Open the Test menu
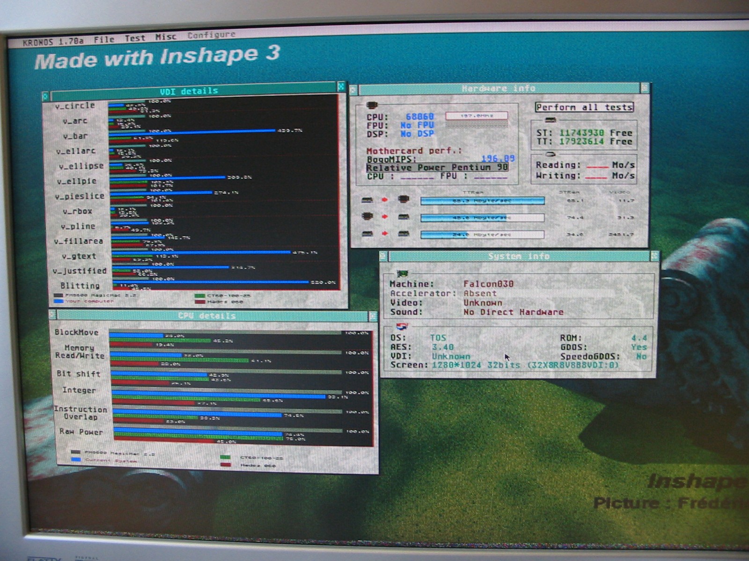 (135, 38)
